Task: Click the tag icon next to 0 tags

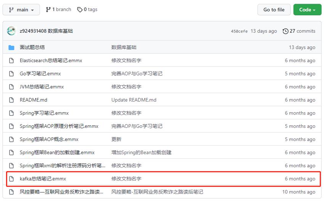Action: 80,10
